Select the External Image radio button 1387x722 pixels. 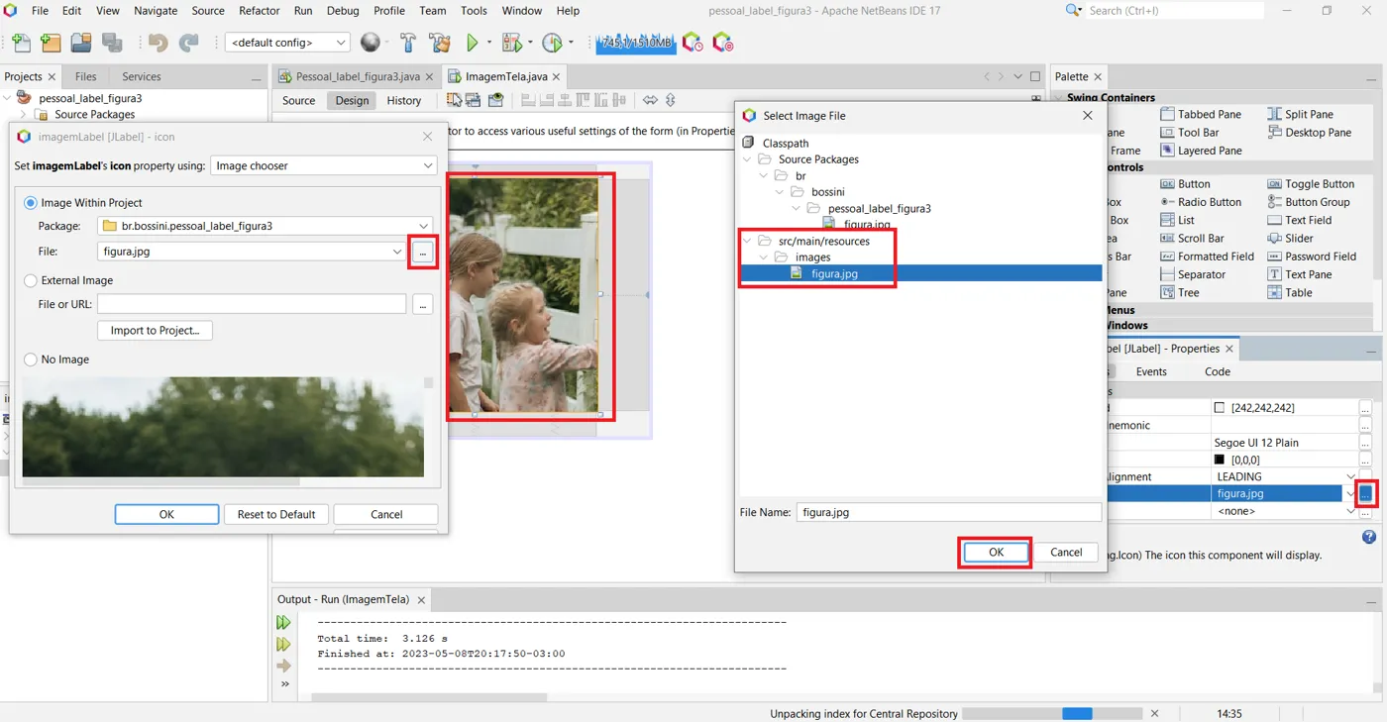tap(31, 280)
